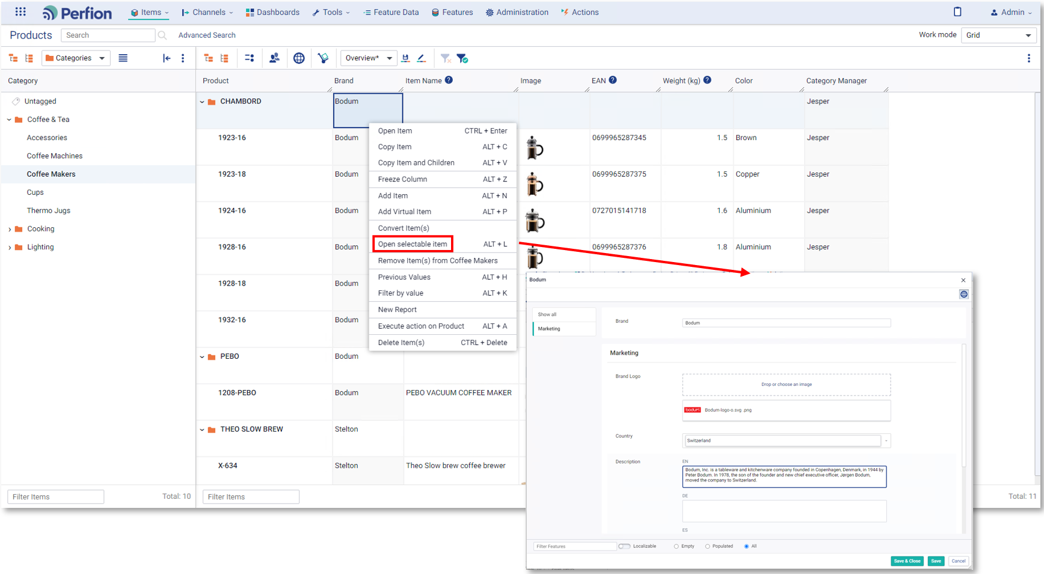Viewport: 1044px width, 574px height.
Task: Expand the Cooking category
Action: point(9,229)
